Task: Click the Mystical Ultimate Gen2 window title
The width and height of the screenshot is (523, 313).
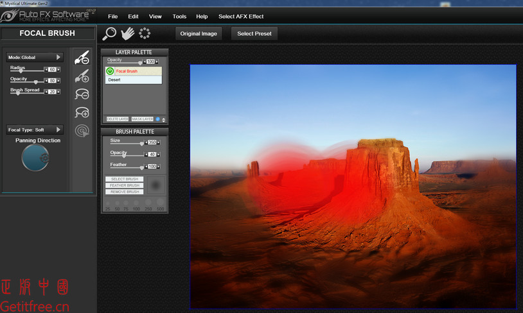Action: [x=26, y=3]
